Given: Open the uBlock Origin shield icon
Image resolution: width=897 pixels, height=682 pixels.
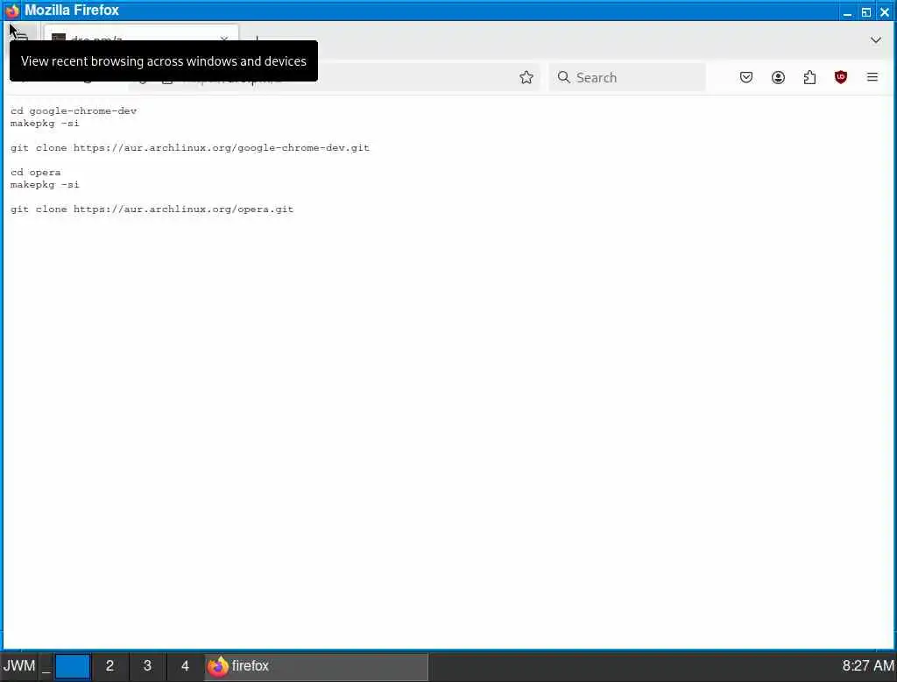Looking at the screenshot, I should pyautogui.click(x=840, y=77).
